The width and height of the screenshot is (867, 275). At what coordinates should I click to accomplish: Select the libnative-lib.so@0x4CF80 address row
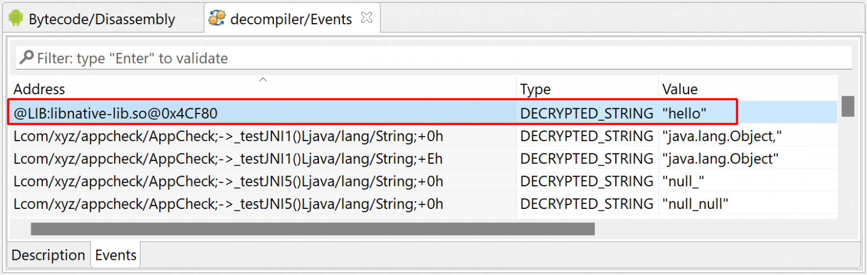click(116, 114)
